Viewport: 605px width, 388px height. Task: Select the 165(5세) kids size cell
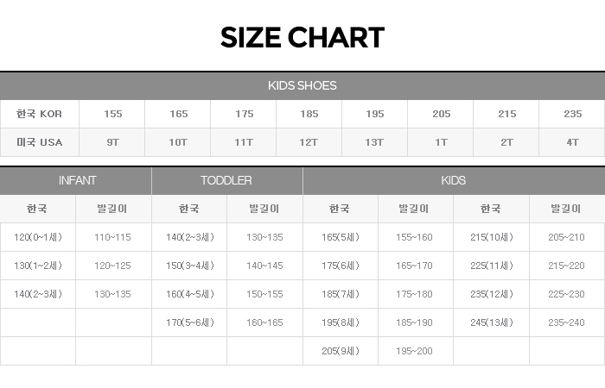coord(340,237)
